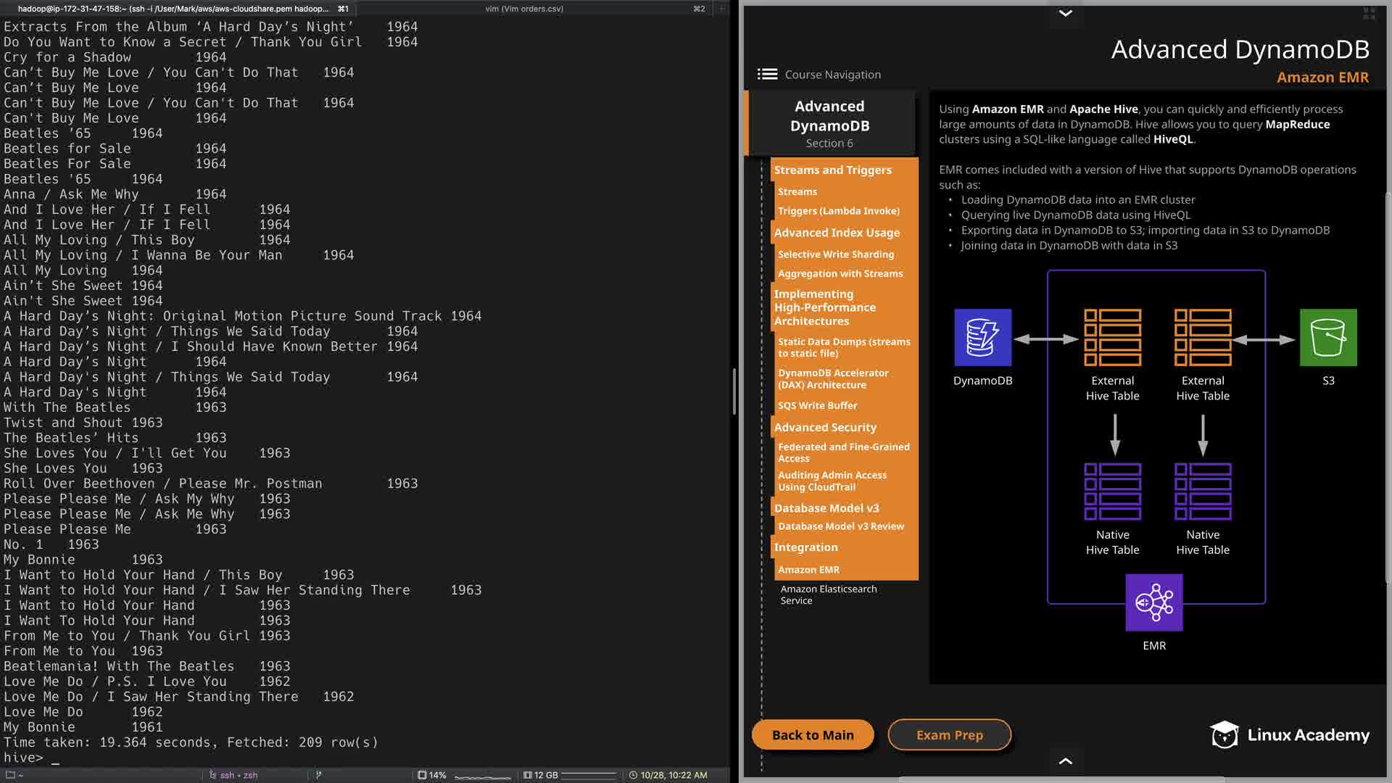This screenshot has width=1392, height=783.
Task: Click the purple EMR icon
Action: tap(1153, 602)
